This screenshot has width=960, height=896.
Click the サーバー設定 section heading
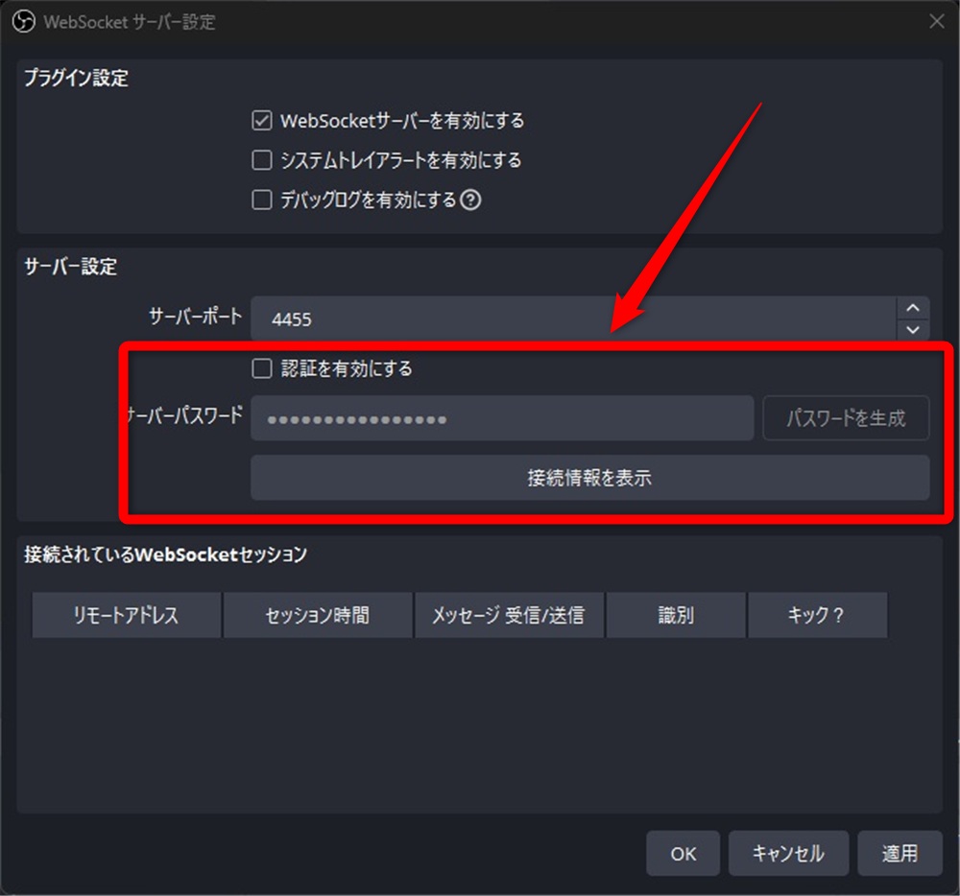[x=70, y=267]
